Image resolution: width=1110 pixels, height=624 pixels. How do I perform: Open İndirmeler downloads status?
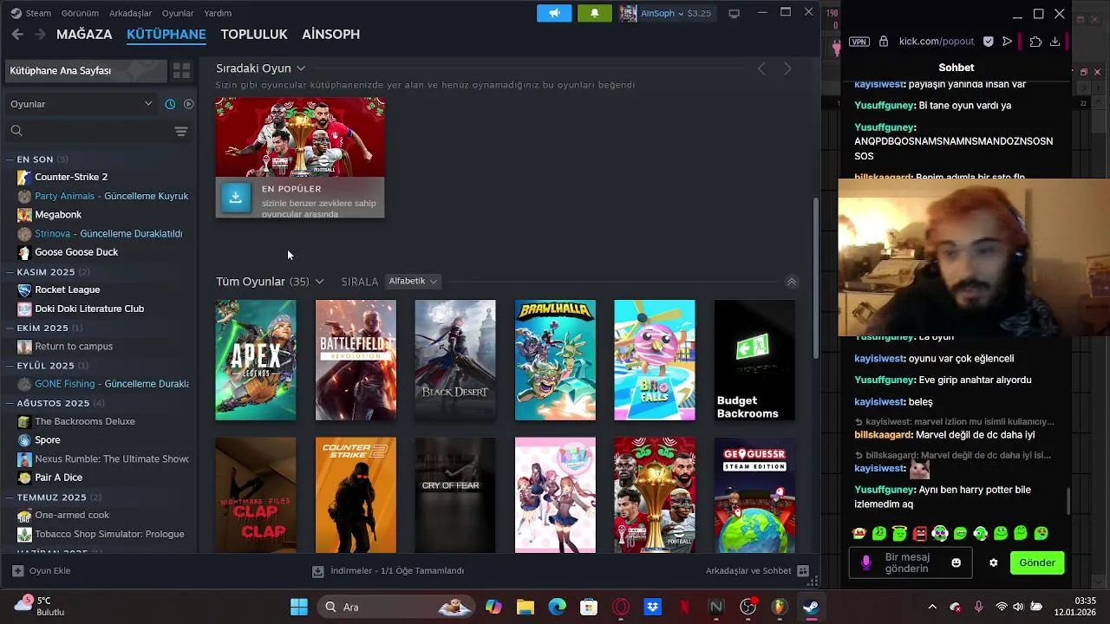coord(388,571)
